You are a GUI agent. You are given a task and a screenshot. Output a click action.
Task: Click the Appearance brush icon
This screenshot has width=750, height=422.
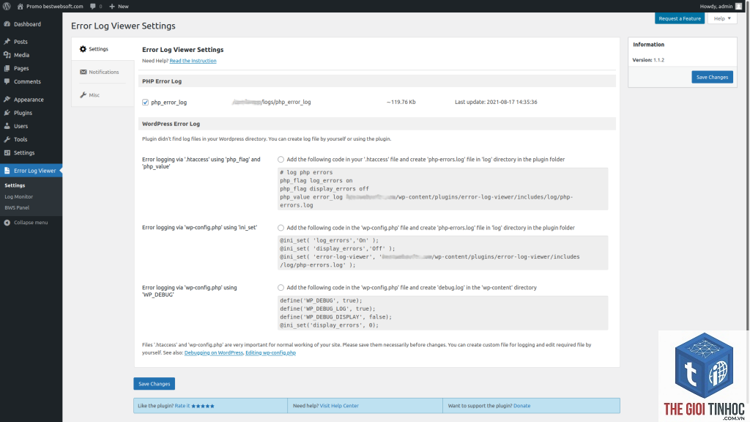pos(7,100)
